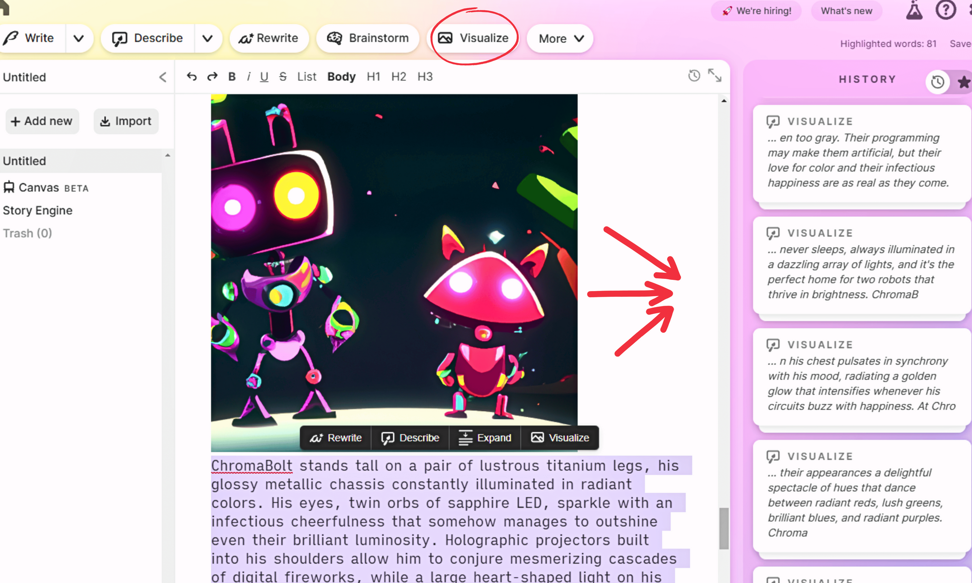
Task: Click the Brainstorm button
Action: click(x=368, y=38)
